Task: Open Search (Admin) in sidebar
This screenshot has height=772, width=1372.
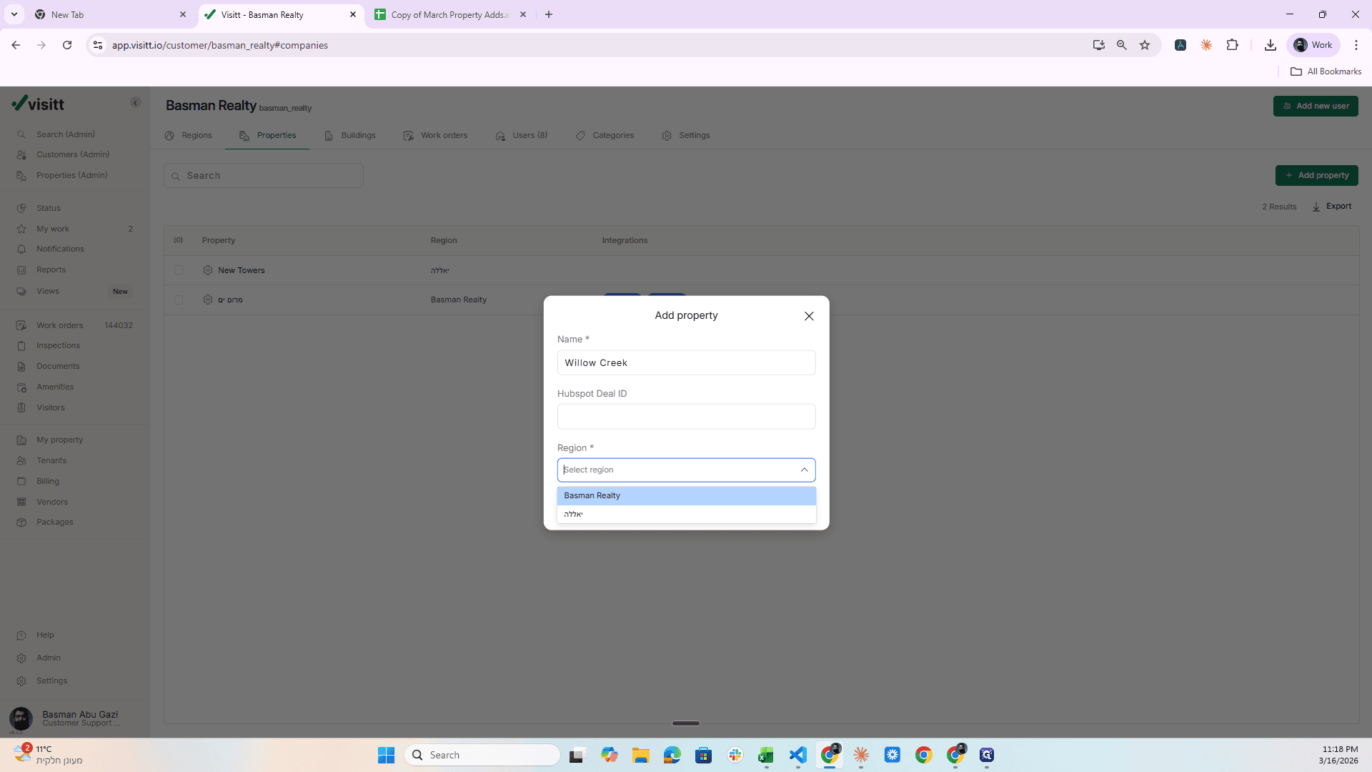Action: tap(66, 134)
